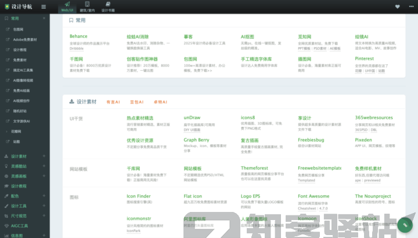
Task: Click the bookmark icon beside sidebar 常用
Action: [6, 19]
